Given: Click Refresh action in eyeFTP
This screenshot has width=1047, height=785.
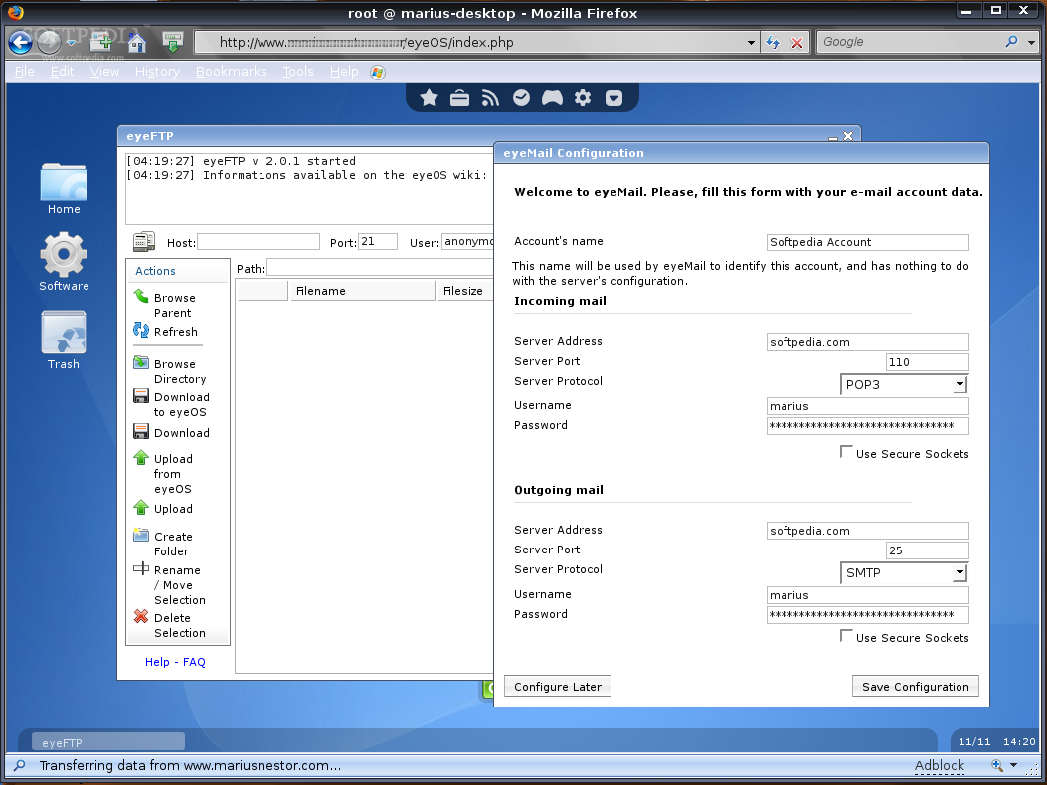Looking at the screenshot, I should 165,331.
